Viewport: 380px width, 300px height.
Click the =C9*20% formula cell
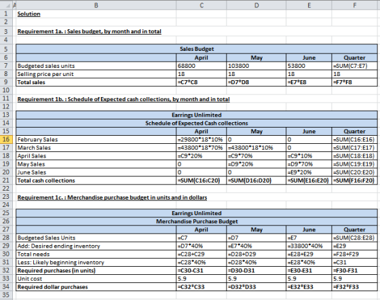202,156
